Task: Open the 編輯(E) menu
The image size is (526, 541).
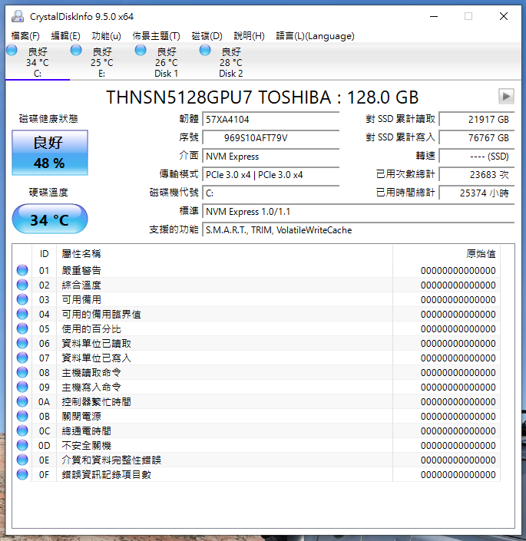Action: [x=65, y=36]
